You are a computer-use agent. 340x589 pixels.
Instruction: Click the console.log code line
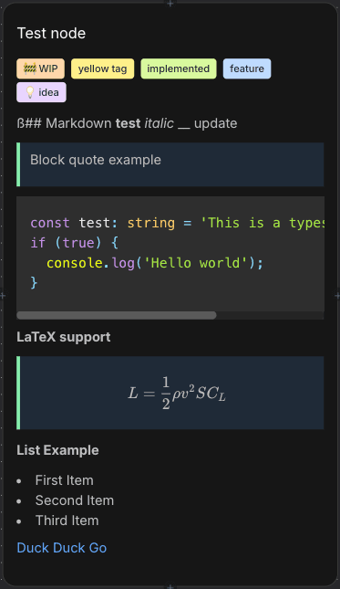click(155, 263)
